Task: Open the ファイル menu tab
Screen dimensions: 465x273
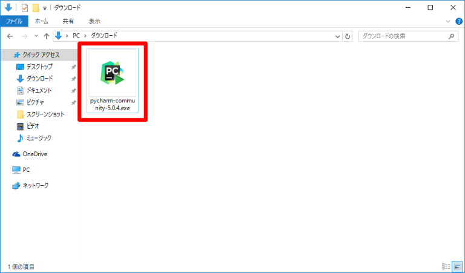Action: 13,21
